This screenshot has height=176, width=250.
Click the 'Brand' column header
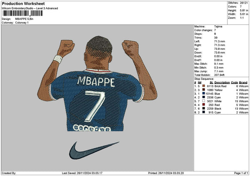point(243,83)
